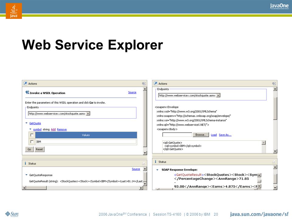Click the left Status panel info icon
This screenshot has height=219, width=292.
[x=25, y=163]
